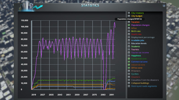Click the population peak on the graph
This screenshot has width=179, height=100.
[x=115, y=22]
